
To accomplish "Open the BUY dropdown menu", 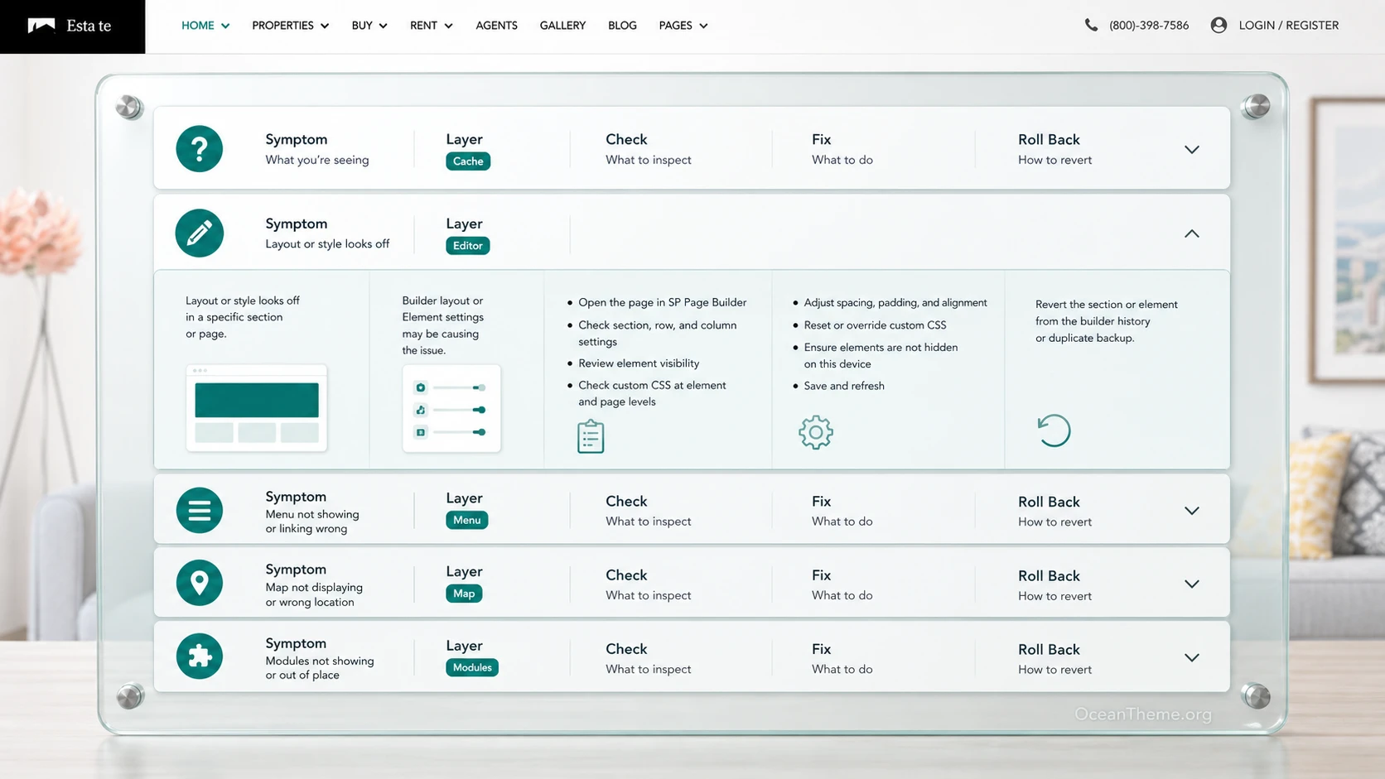I will pos(369,26).
